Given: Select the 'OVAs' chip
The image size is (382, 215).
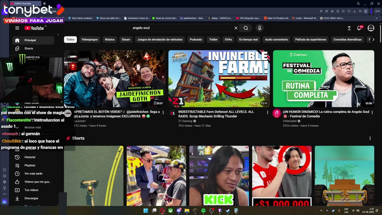Looking at the screenshot, I should 228,39.
